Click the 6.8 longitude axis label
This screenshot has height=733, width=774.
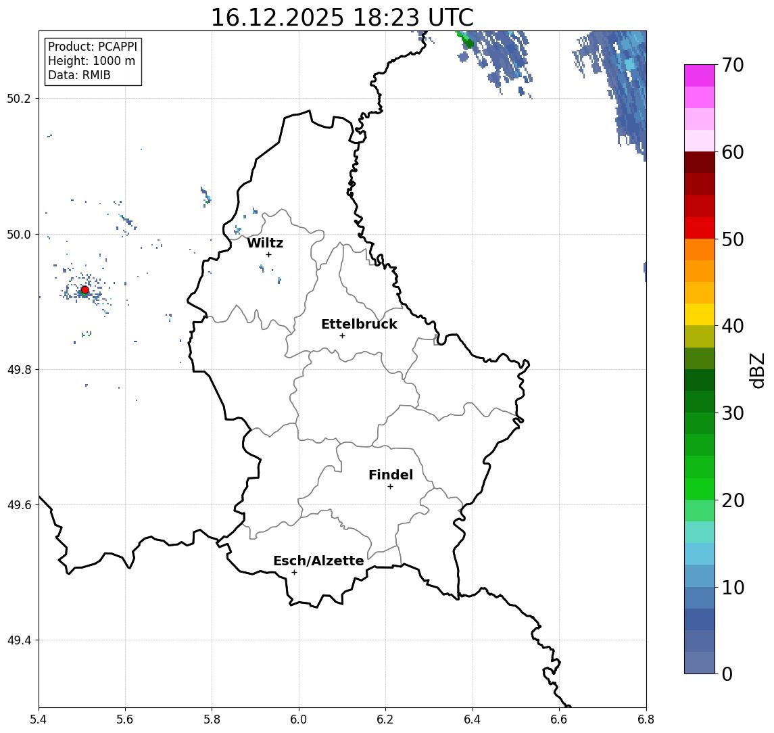(646, 719)
